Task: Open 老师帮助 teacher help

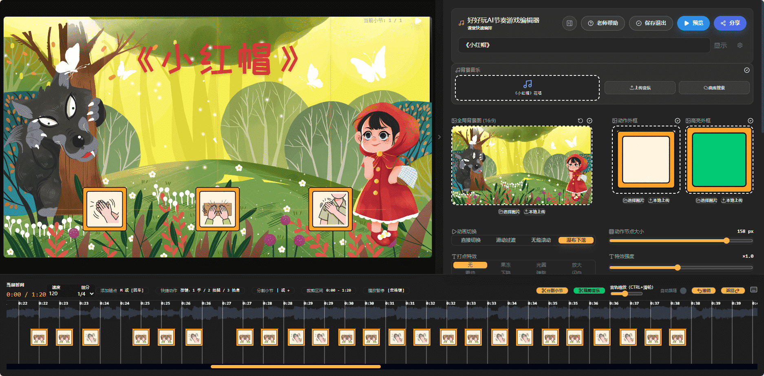Action: click(603, 23)
